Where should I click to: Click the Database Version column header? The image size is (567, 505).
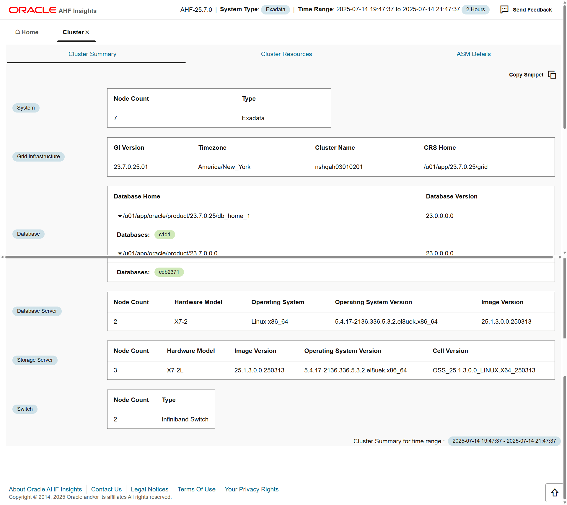pos(452,196)
